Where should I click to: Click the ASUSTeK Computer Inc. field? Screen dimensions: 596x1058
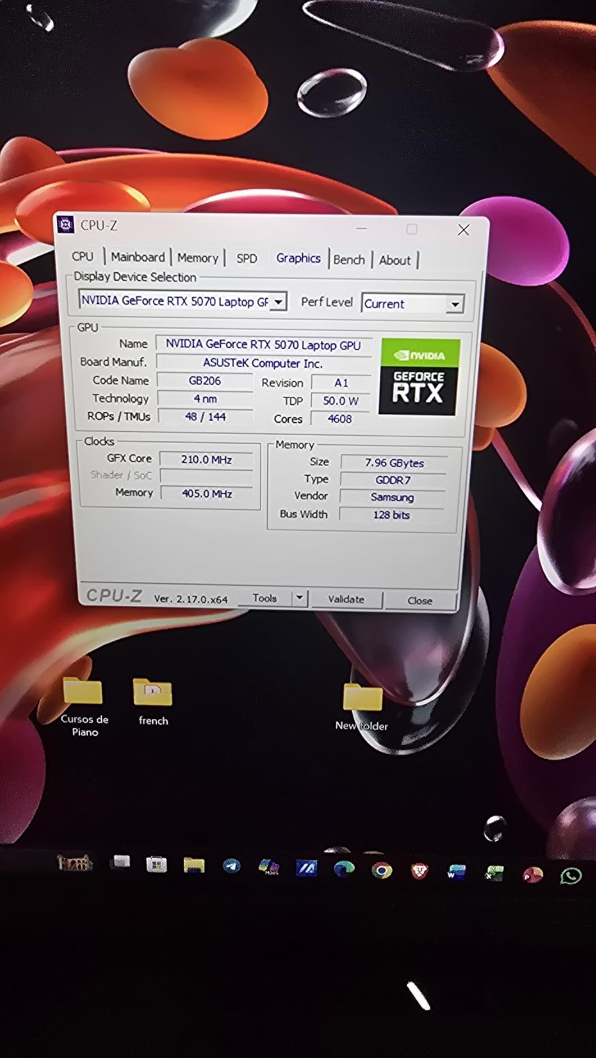[263, 363]
